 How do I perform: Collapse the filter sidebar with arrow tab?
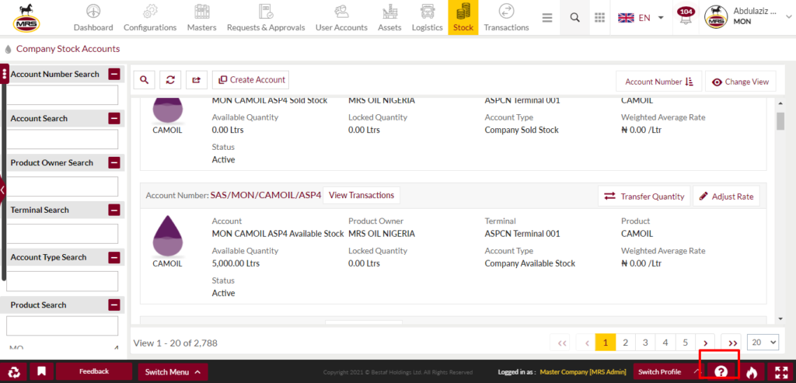(x=2, y=190)
